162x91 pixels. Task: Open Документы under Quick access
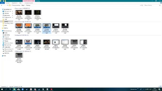click(x=7, y=15)
